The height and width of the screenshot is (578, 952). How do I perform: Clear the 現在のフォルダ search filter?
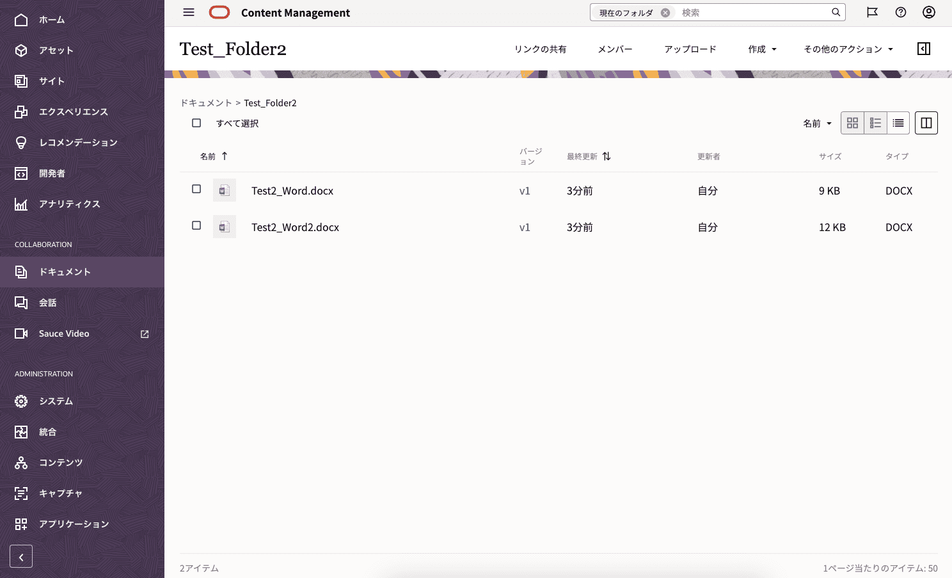point(665,13)
